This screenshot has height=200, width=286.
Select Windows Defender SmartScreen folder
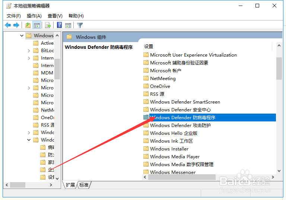click(182, 102)
